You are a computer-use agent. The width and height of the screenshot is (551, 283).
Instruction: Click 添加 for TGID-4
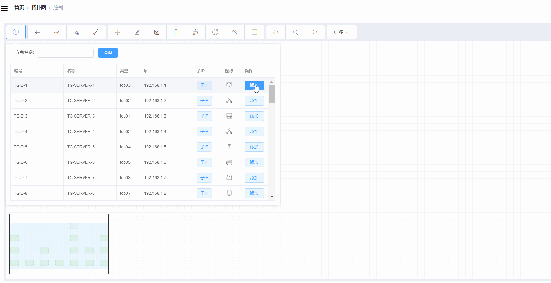pos(254,132)
